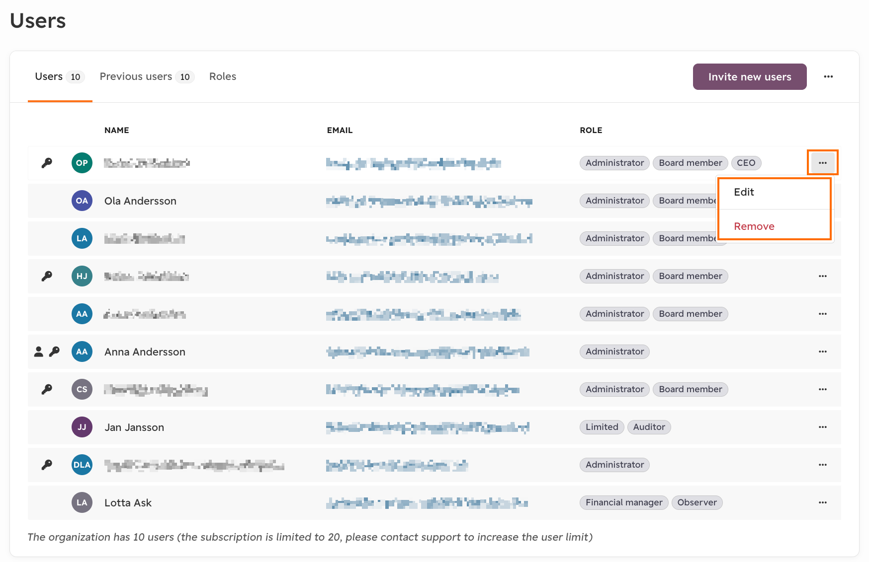Open the three-dot menu for Jan Jansson
The image size is (869, 562).
point(823,427)
